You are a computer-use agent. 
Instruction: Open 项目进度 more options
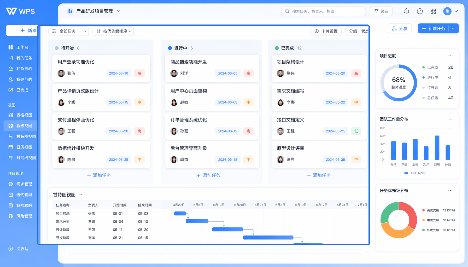(x=451, y=56)
